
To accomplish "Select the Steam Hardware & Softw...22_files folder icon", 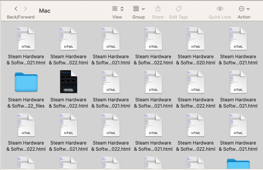I will coord(26,82).
